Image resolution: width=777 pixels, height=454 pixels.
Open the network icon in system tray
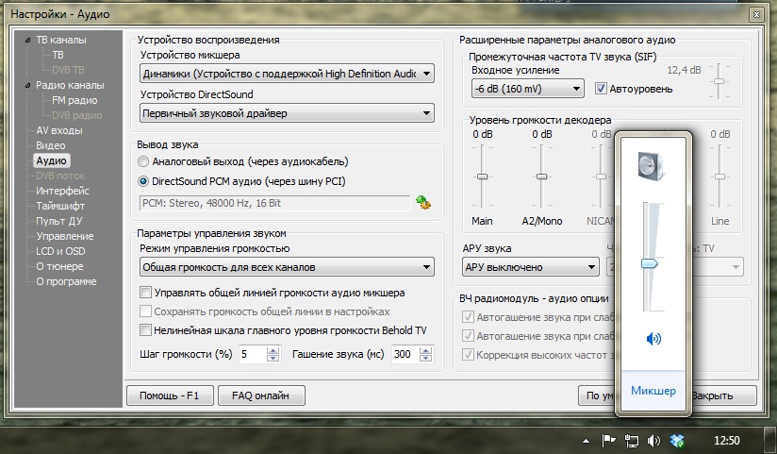tap(631, 441)
